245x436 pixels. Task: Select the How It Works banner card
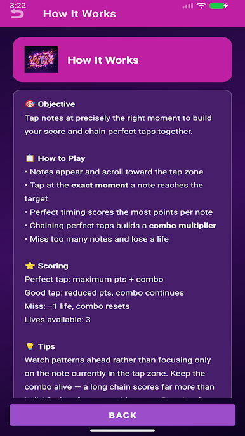[x=122, y=60]
